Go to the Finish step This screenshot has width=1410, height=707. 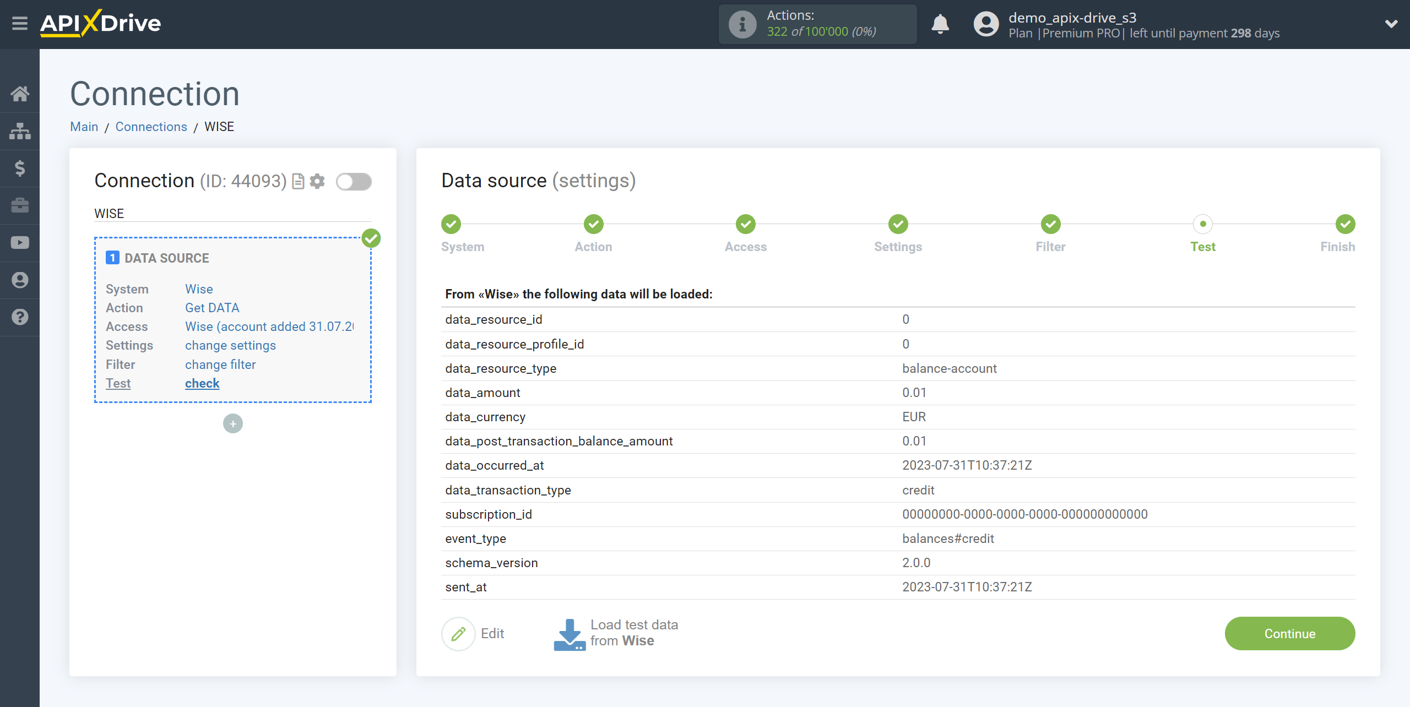click(1345, 224)
